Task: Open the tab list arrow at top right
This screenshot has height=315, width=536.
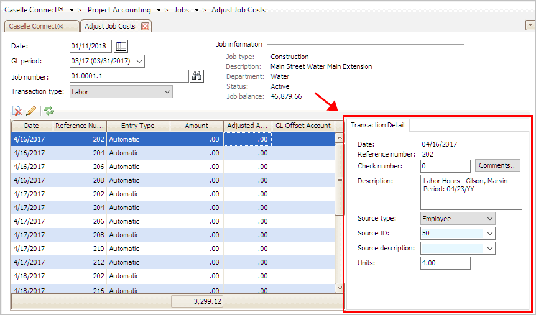Action: point(530,25)
